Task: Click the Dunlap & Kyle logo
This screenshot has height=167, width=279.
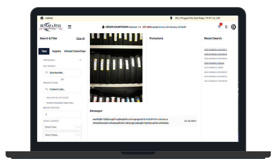Action: pyautogui.click(x=51, y=27)
